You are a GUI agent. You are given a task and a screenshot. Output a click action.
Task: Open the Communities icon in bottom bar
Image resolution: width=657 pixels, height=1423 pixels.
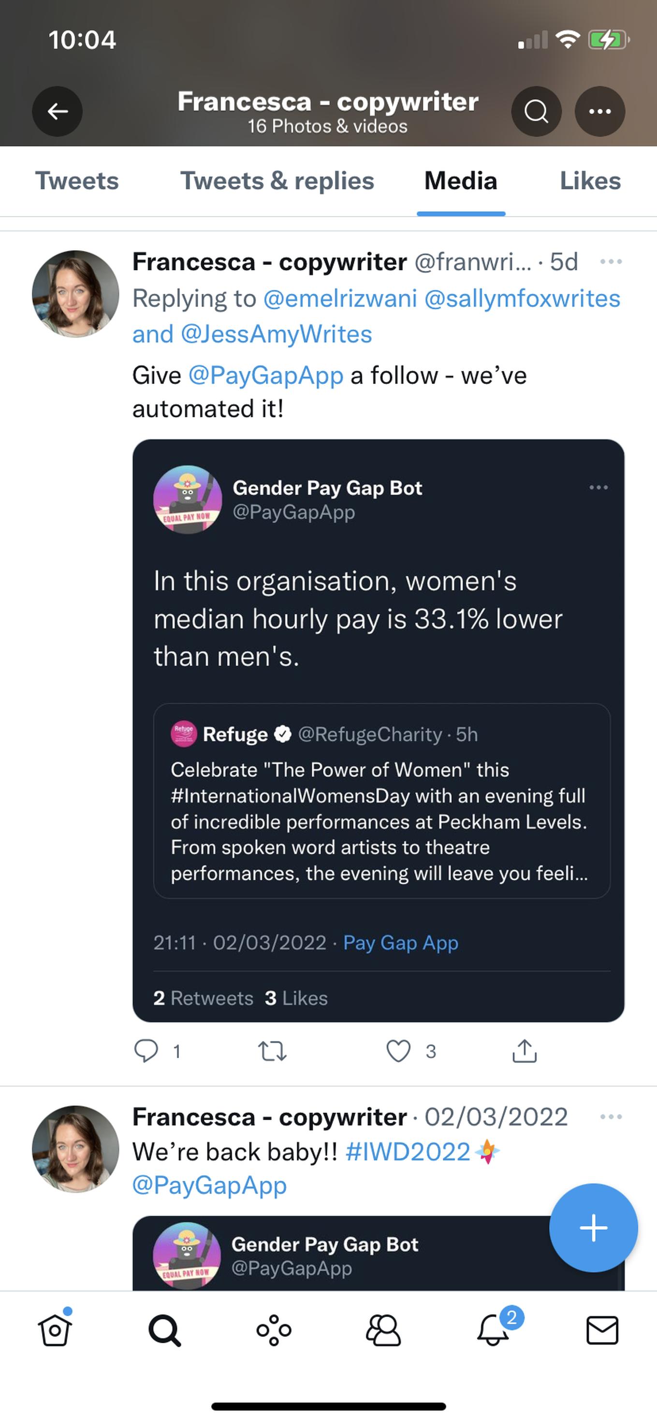coord(383,1330)
